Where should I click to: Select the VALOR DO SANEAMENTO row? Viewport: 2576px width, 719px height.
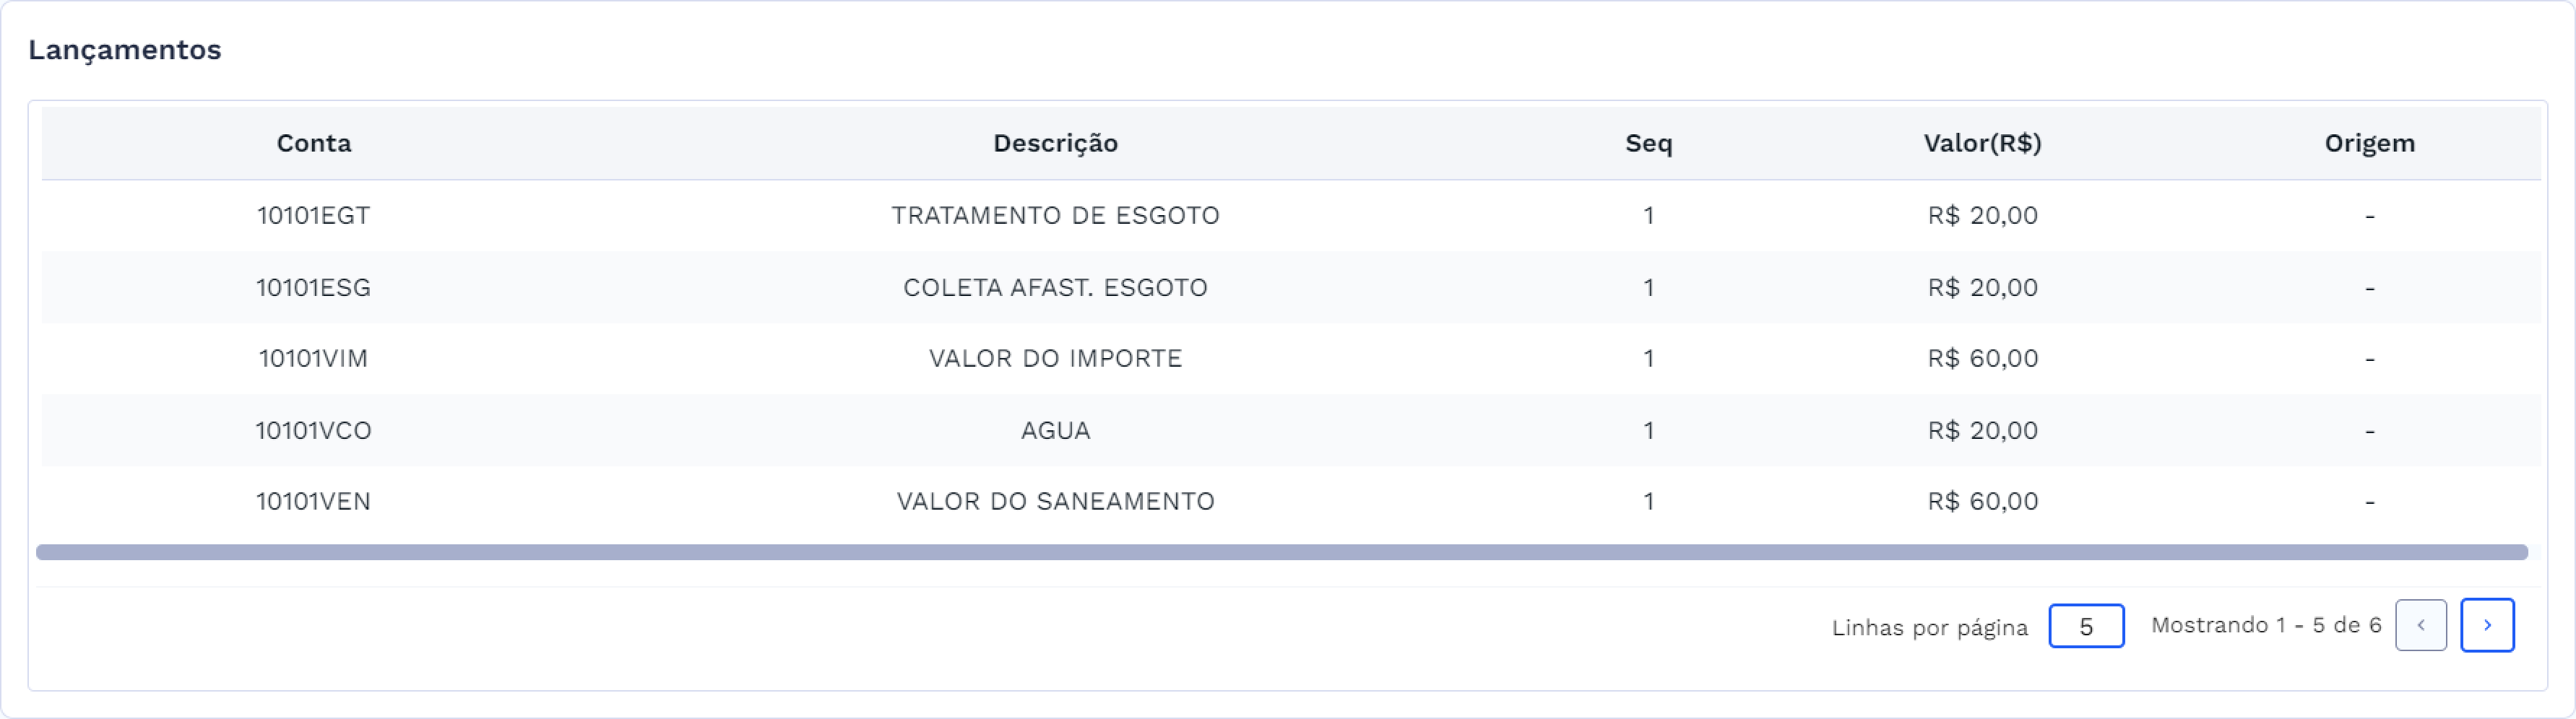click(x=1055, y=501)
